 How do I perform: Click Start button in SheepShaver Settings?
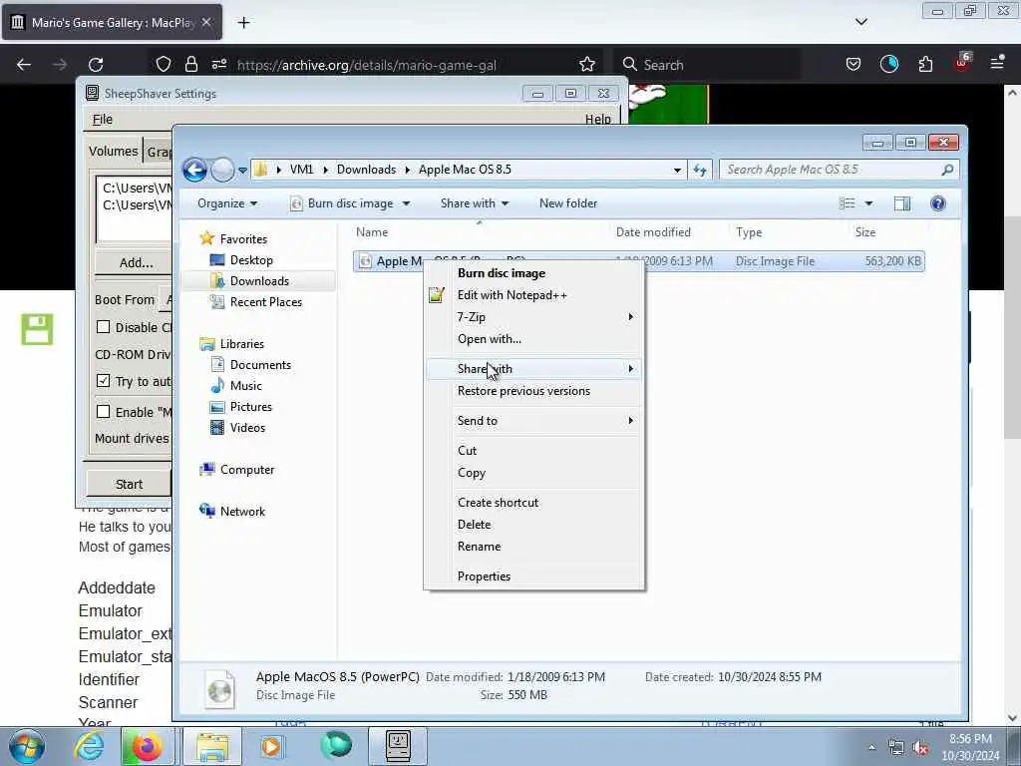pos(129,485)
